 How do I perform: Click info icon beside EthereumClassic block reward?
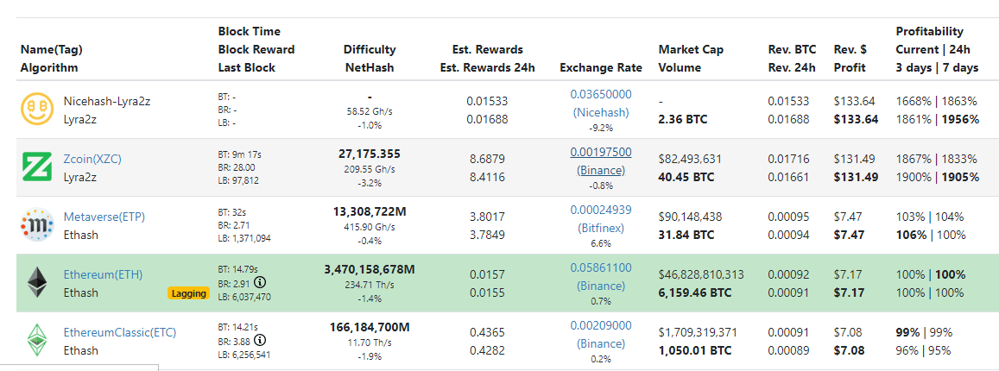click(259, 340)
